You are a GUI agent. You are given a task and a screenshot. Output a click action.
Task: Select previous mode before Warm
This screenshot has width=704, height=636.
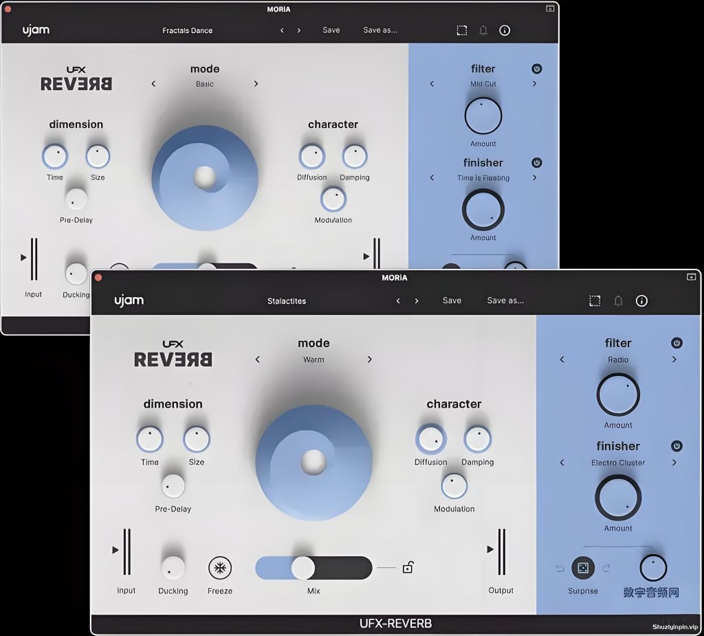tap(258, 360)
